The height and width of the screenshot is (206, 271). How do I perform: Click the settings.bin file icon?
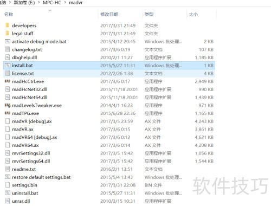[8, 185]
